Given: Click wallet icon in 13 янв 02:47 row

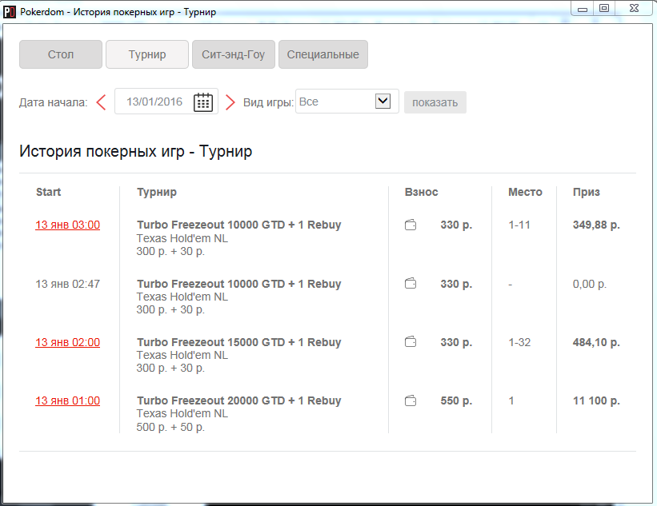Looking at the screenshot, I should click(411, 284).
